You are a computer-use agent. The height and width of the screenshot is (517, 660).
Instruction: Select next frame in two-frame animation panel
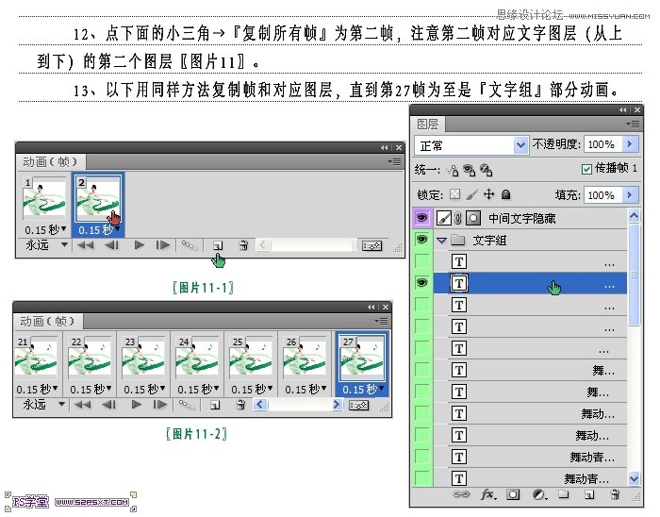pyautogui.click(x=162, y=245)
